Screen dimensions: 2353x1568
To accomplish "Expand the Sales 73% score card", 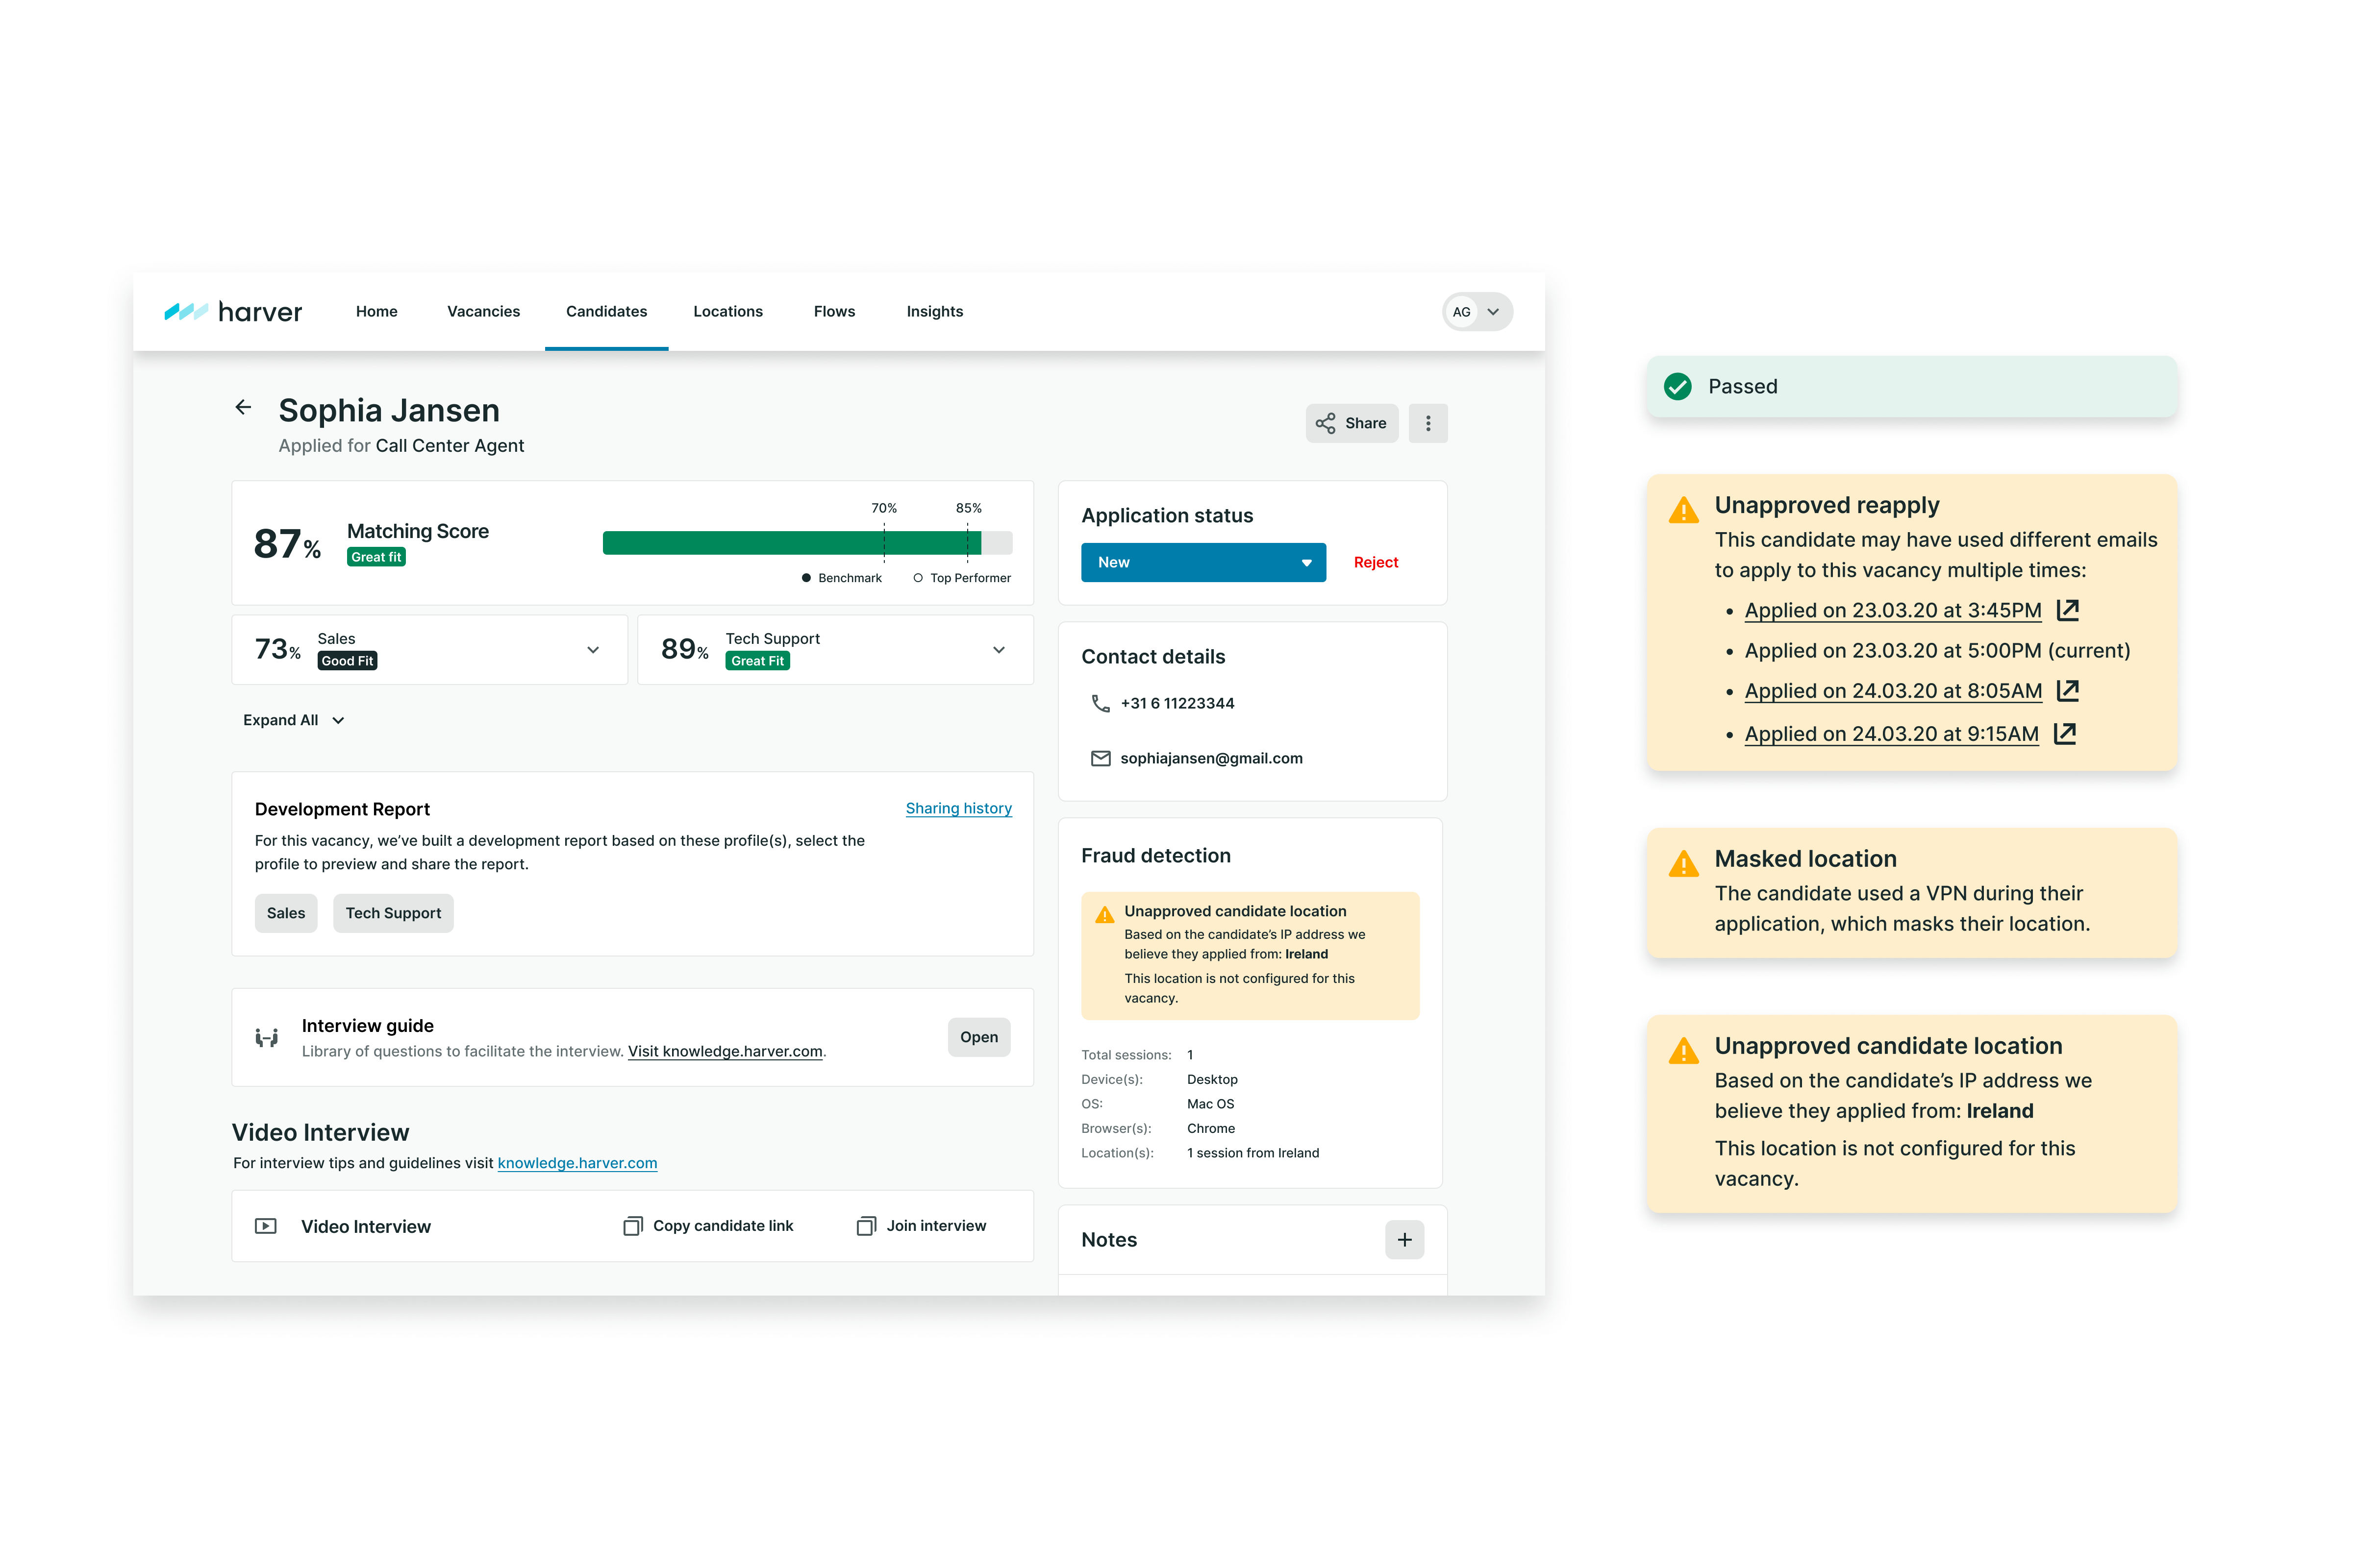I will [593, 650].
